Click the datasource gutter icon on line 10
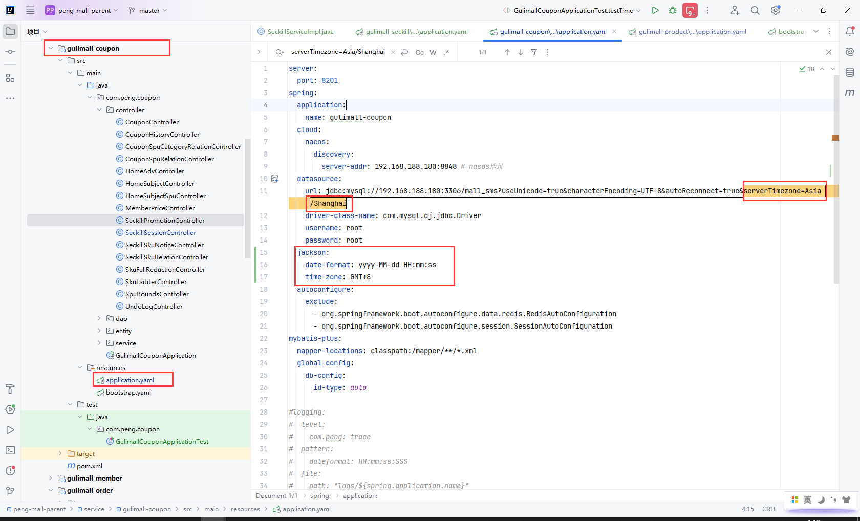The height and width of the screenshot is (521, 860). (275, 179)
